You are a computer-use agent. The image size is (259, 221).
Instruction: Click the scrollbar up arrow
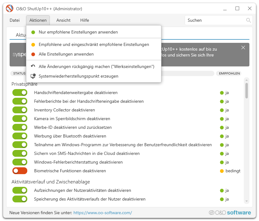point(247,80)
